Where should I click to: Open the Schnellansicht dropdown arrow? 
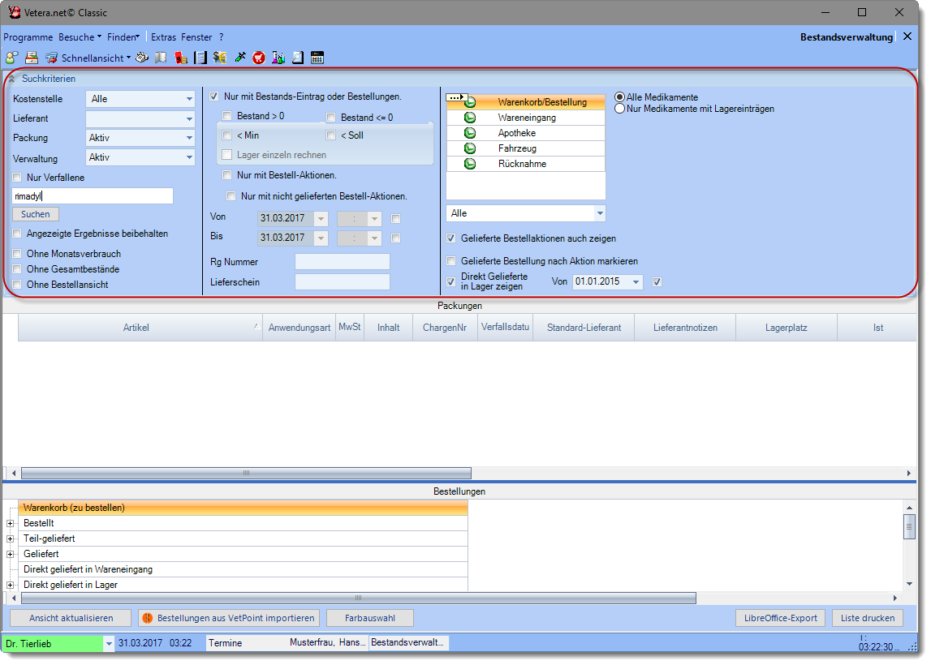(x=128, y=58)
